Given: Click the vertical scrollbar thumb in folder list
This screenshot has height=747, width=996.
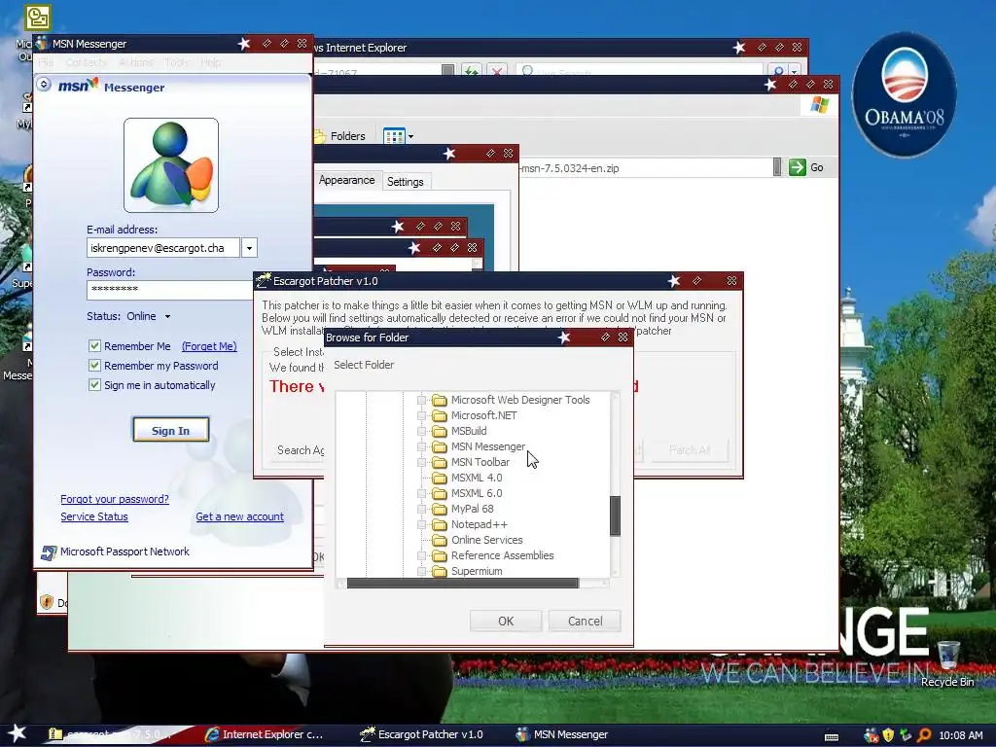Looking at the screenshot, I should click(615, 516).
